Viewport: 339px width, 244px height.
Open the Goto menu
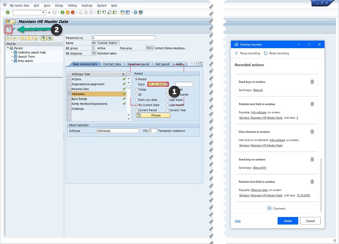(47, 6)
